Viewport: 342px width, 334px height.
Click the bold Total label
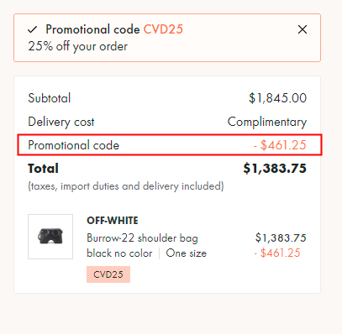coord(43,169)
